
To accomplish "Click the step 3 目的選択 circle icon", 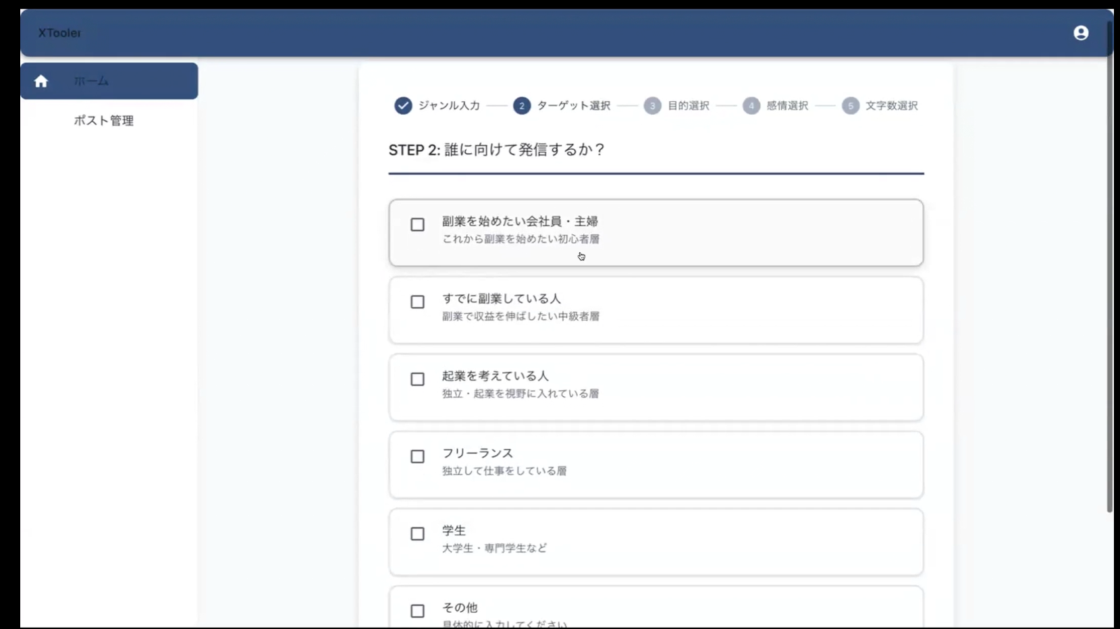I will (652, 106).
